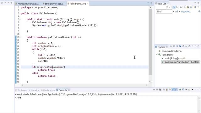Click the Clear Console icon

coord(164,89)
